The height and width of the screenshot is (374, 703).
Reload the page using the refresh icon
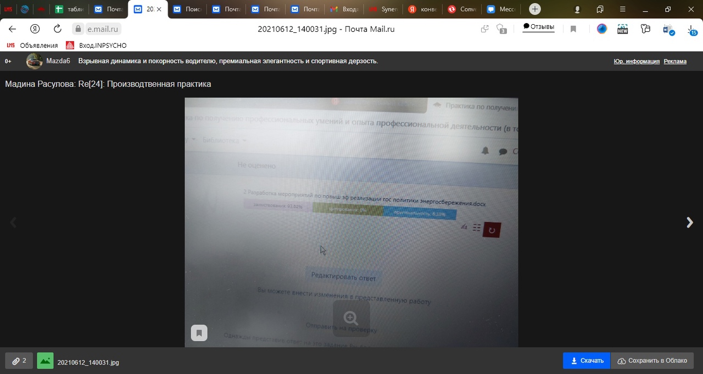[57, 29]
